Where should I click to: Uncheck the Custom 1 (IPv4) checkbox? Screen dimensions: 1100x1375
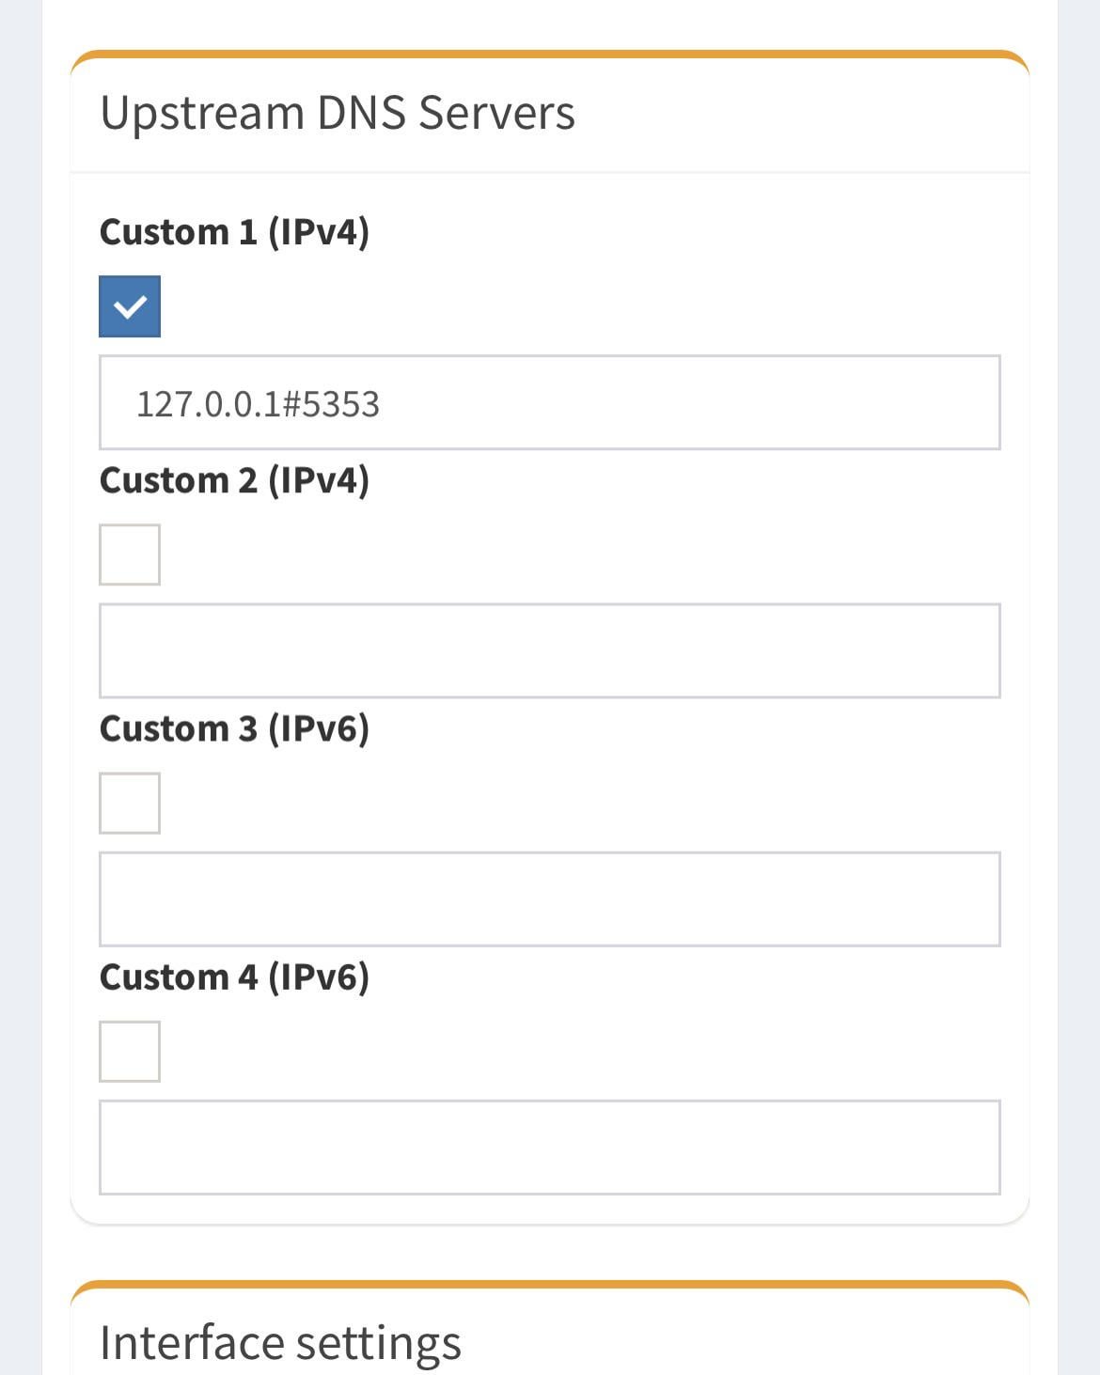pyautogui.click(x=130, y=306)
